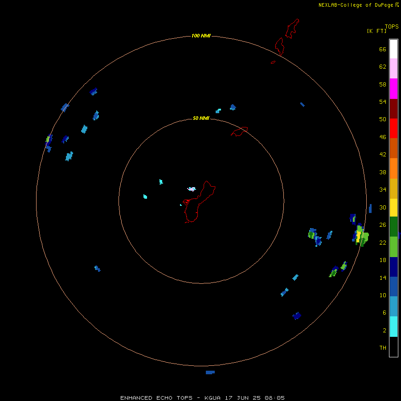Choose the burnt orange legend band
This screenshot has width=401, height=401.
[393, 148]
